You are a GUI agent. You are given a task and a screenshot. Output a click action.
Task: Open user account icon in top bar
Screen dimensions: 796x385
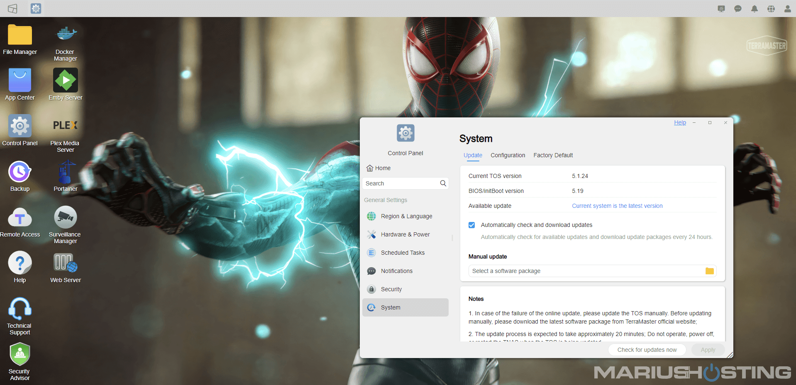point(788,9)
